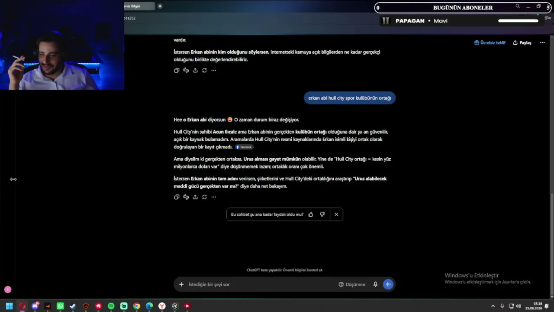Switch to the 'ervis Bilgisi' browser tab
The width and height of the screenshot is (554, 312).
click(138, 6)
